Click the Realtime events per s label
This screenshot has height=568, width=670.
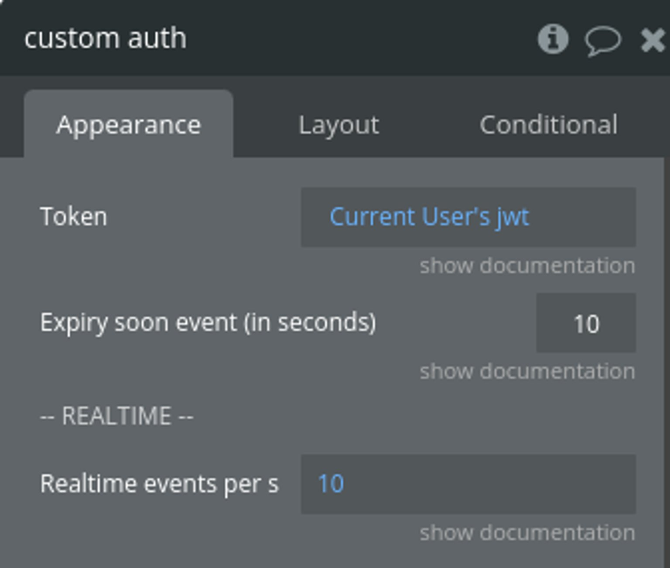point(159,484)
